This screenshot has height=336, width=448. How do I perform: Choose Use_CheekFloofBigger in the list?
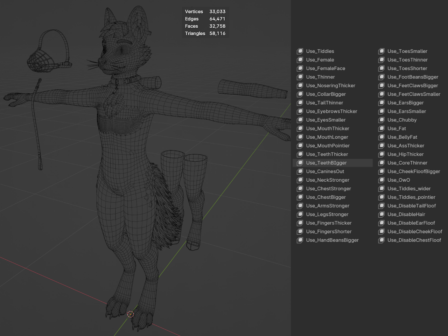click(413, 171)
